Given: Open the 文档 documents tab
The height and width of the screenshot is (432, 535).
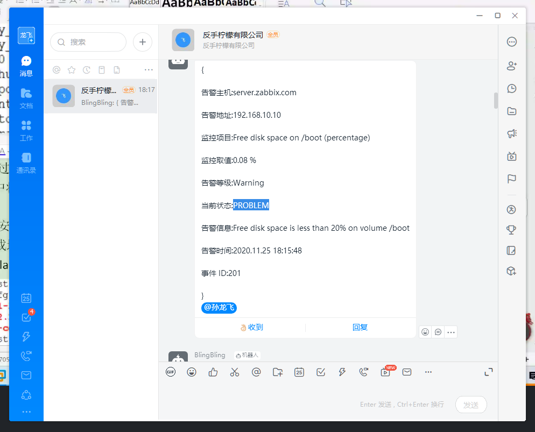Looking at the screenshot, I should coord(26,98).
